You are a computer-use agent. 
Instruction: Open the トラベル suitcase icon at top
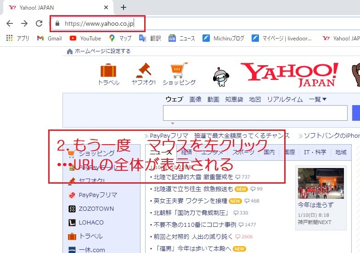[108, 74]
